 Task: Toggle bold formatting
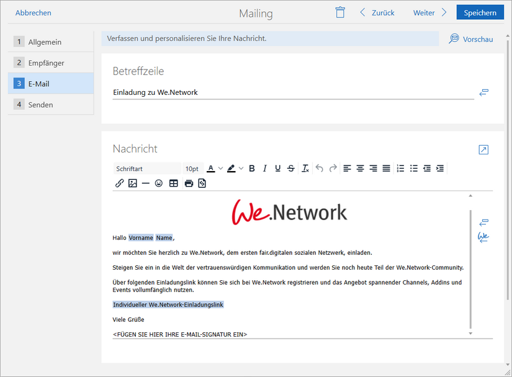click(252, 168)
